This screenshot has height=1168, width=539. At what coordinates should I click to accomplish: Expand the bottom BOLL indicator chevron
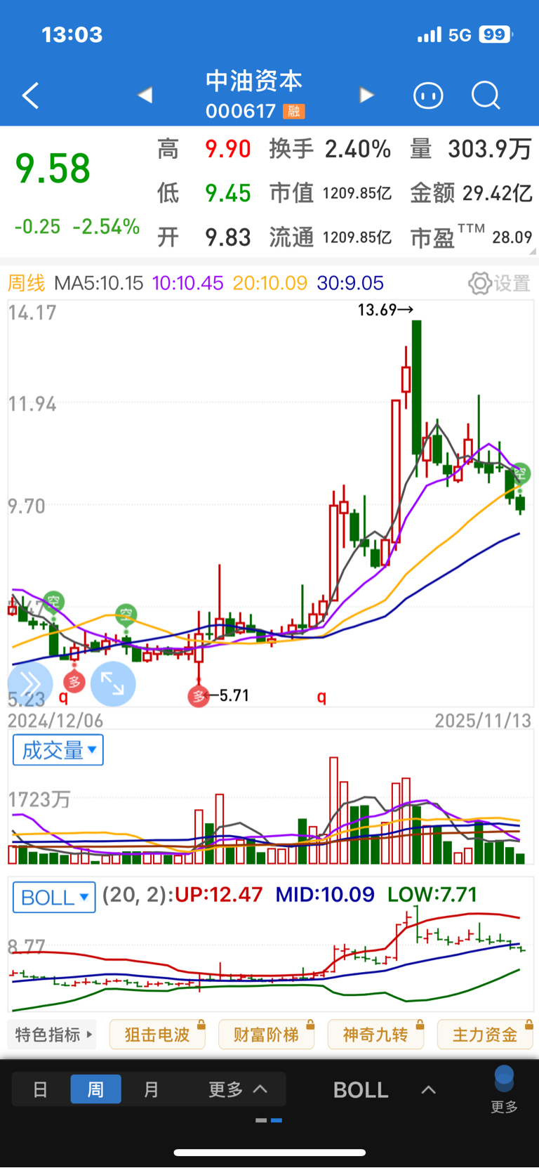pos(428,1090)
